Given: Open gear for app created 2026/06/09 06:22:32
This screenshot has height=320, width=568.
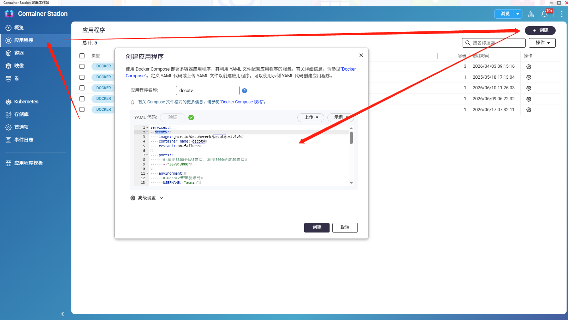Looking at the screenshot, I should pos(529,99).
